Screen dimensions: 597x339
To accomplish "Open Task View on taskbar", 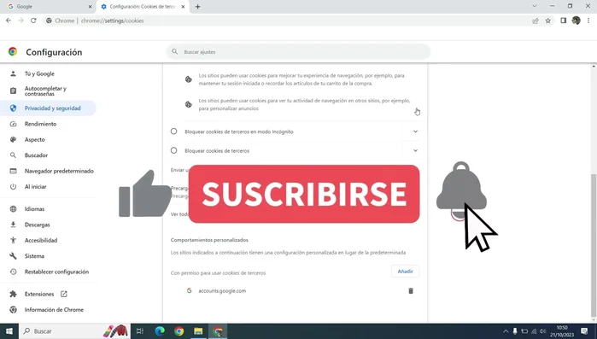I will (140, 331).
